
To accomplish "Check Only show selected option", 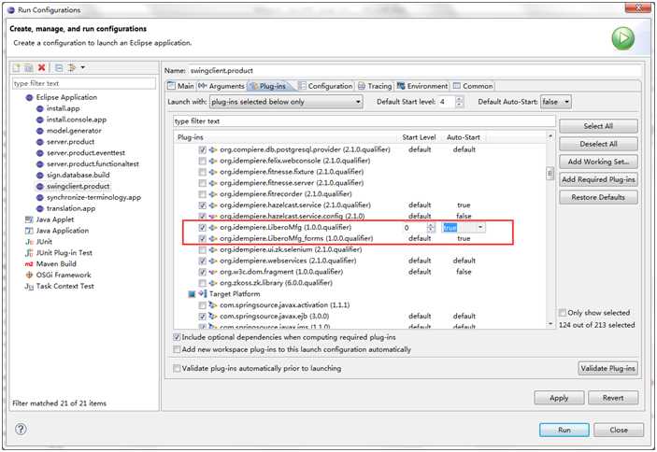I will point(563,313).
